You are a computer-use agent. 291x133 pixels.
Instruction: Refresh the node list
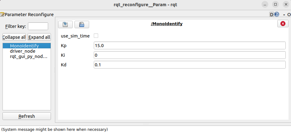pyautogui.click(x=26, y=116)
